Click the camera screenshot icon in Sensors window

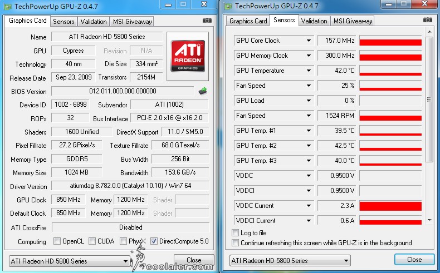coord(428,20)
